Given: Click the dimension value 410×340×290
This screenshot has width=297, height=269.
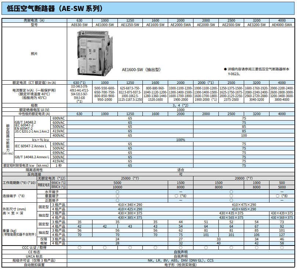Looking at the screenshot, I should tap(130, 205).
